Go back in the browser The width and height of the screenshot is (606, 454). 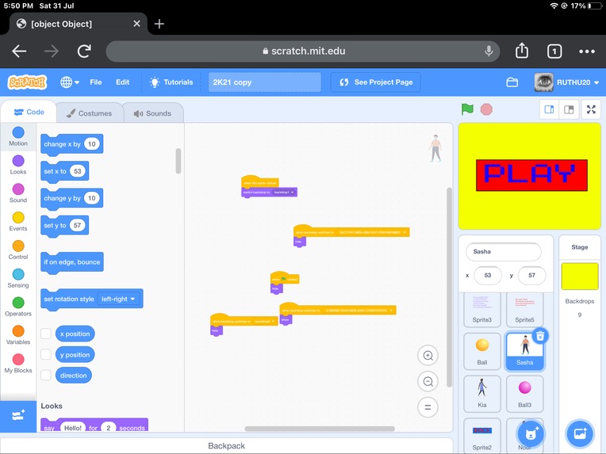(x=19, y=51)
